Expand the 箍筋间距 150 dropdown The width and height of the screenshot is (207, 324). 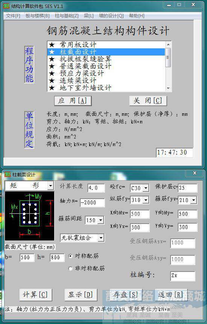pos(100,220)
